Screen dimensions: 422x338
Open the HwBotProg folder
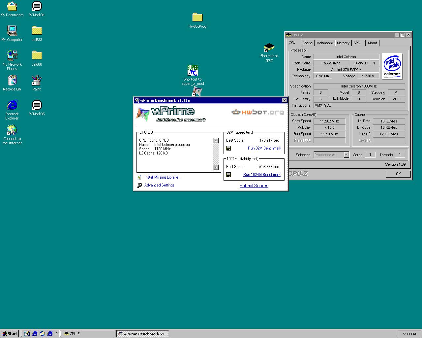pos(197,20)
